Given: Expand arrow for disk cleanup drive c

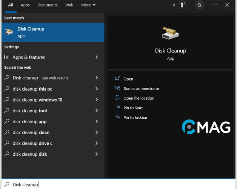Looking at the screenshot, I should tap(97, 143).
